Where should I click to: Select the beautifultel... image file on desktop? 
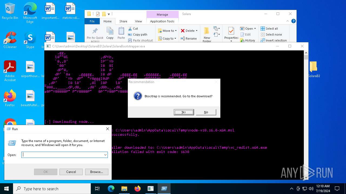click(30, 98)
